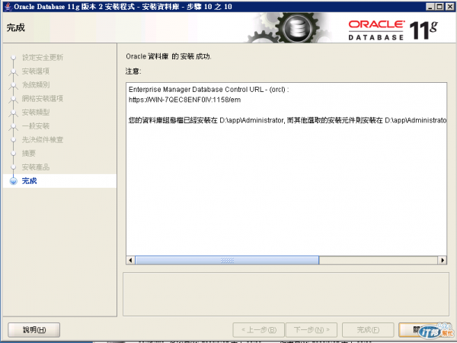Select the 安裝類型 step in sidebar
The height and width of the screenshot is (343, 457).
[36, 112]
